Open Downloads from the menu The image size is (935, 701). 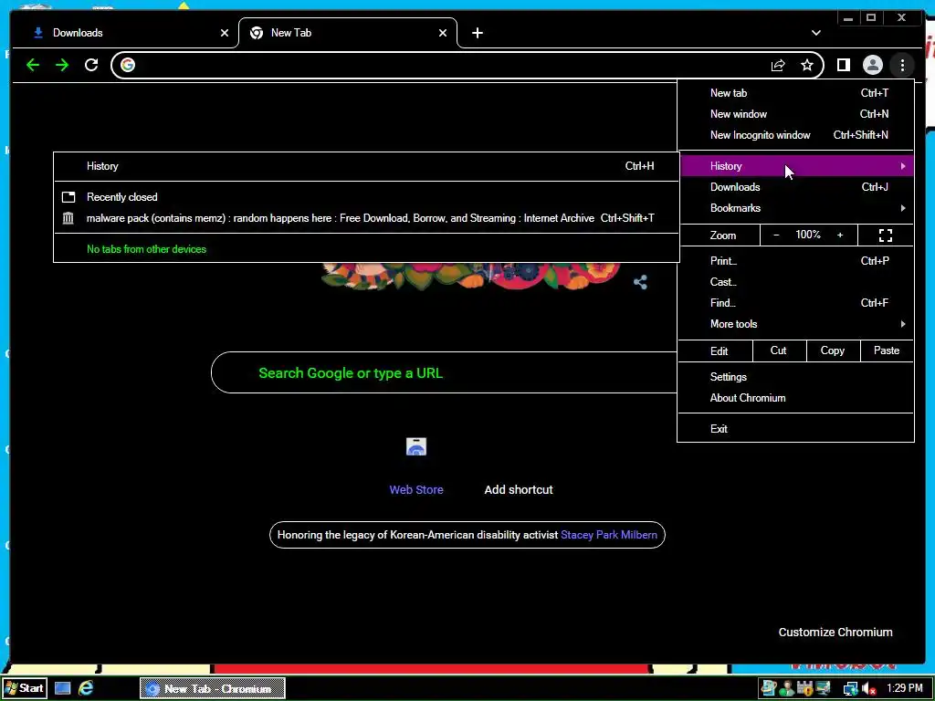tap(796, 187)
